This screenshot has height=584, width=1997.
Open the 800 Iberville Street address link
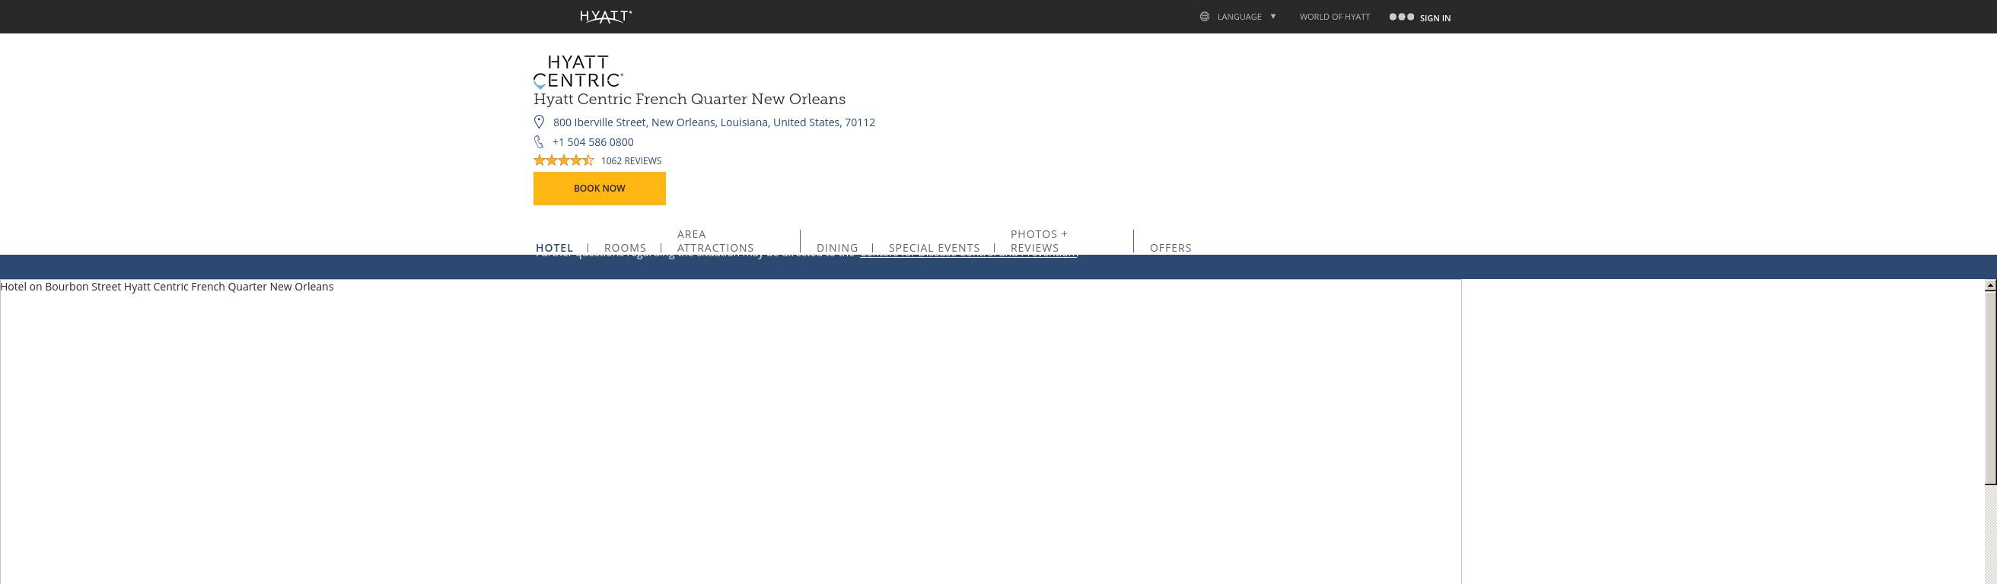[713, 122]
